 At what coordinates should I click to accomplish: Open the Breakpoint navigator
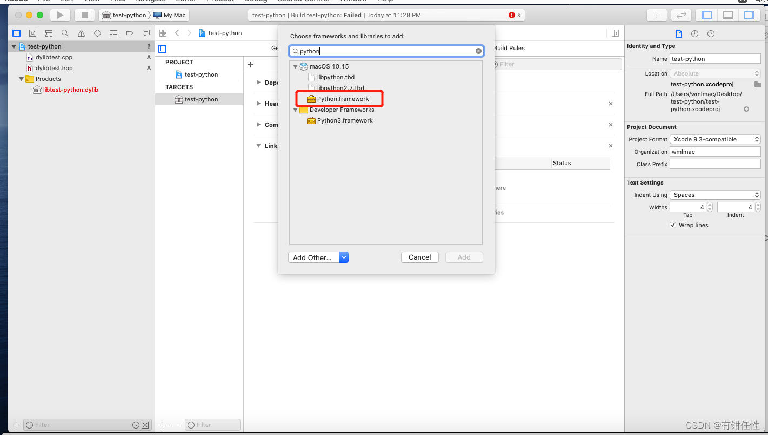click(130, 33)
